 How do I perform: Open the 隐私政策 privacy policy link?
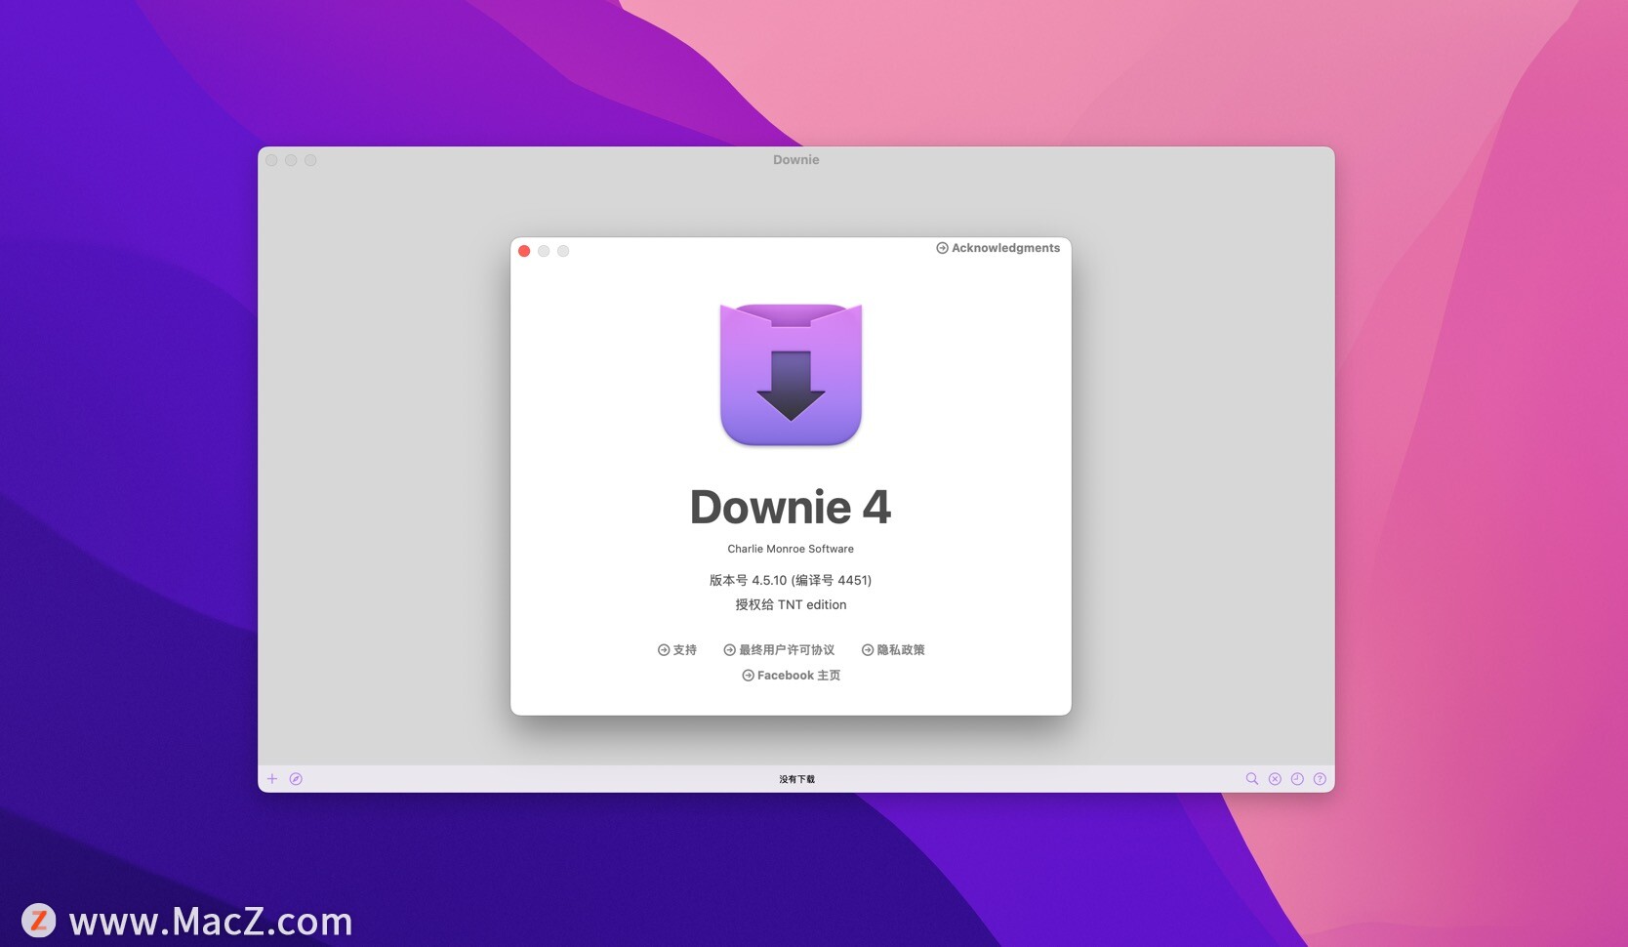(893, 650)
